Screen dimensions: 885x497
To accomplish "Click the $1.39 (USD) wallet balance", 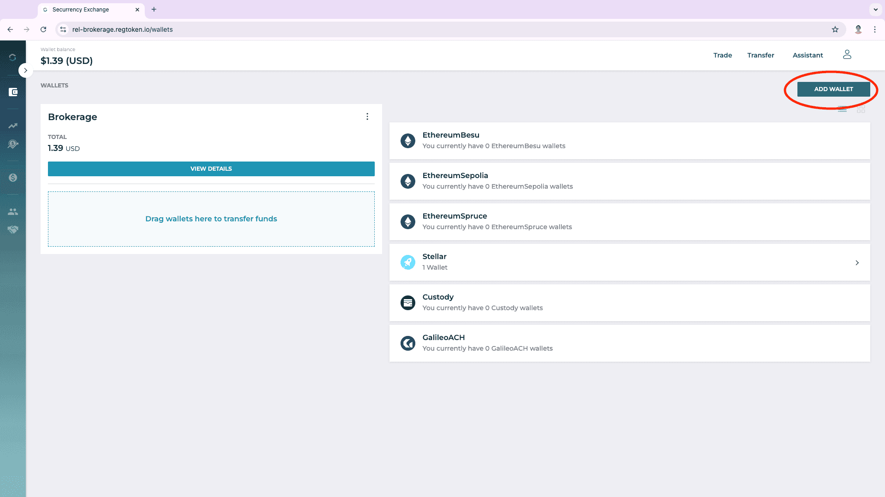I will (67, 61).
